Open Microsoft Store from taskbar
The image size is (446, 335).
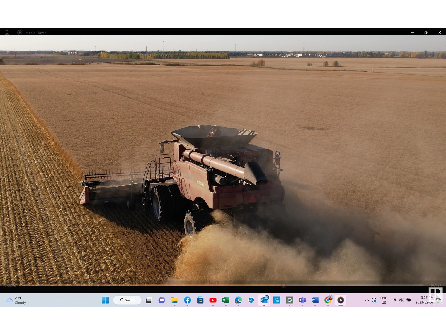pos(200,300)
